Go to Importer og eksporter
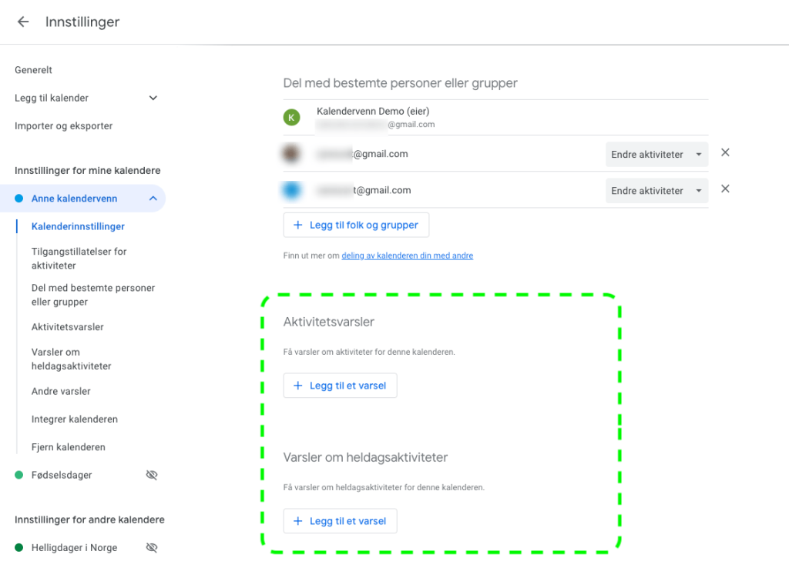789x588 pixels. (64, 125)
